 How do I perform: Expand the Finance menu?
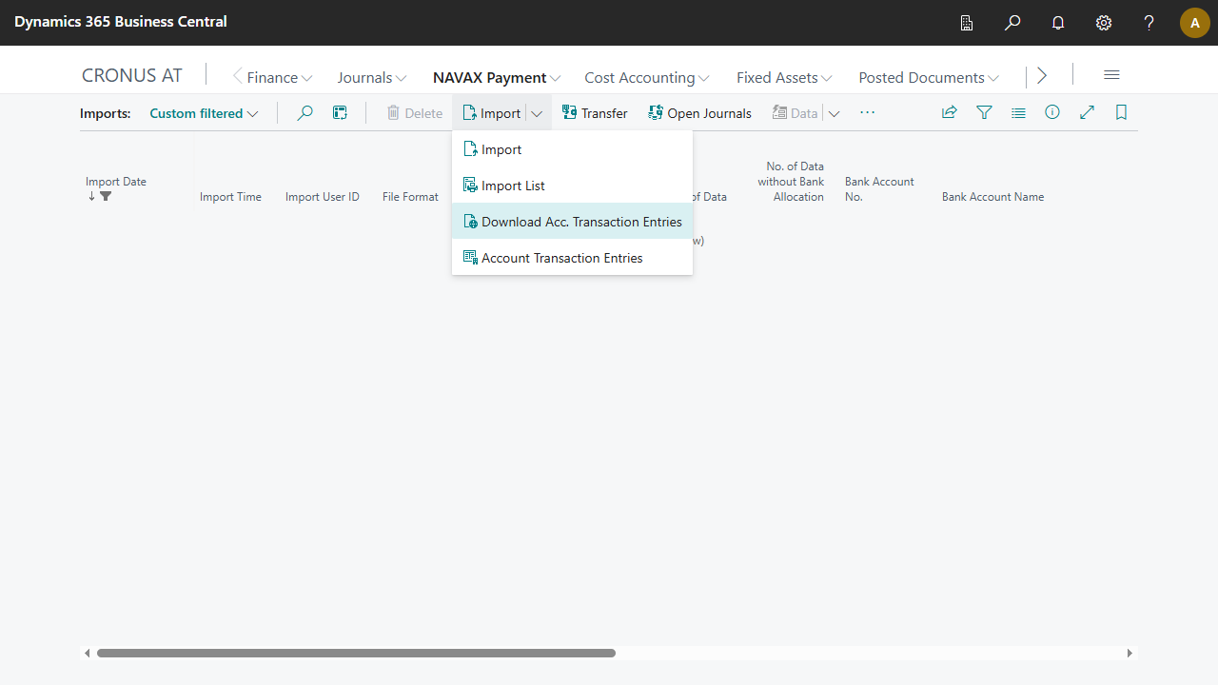point(280,78)
